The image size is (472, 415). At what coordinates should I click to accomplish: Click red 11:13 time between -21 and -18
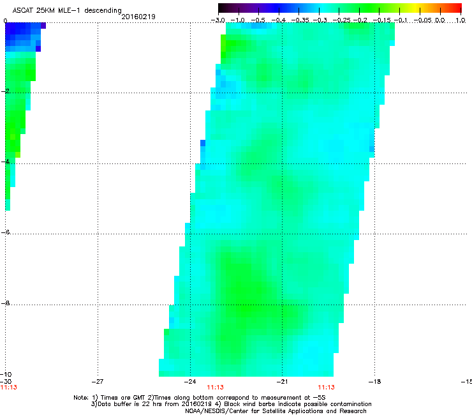[x=327, y=388]
